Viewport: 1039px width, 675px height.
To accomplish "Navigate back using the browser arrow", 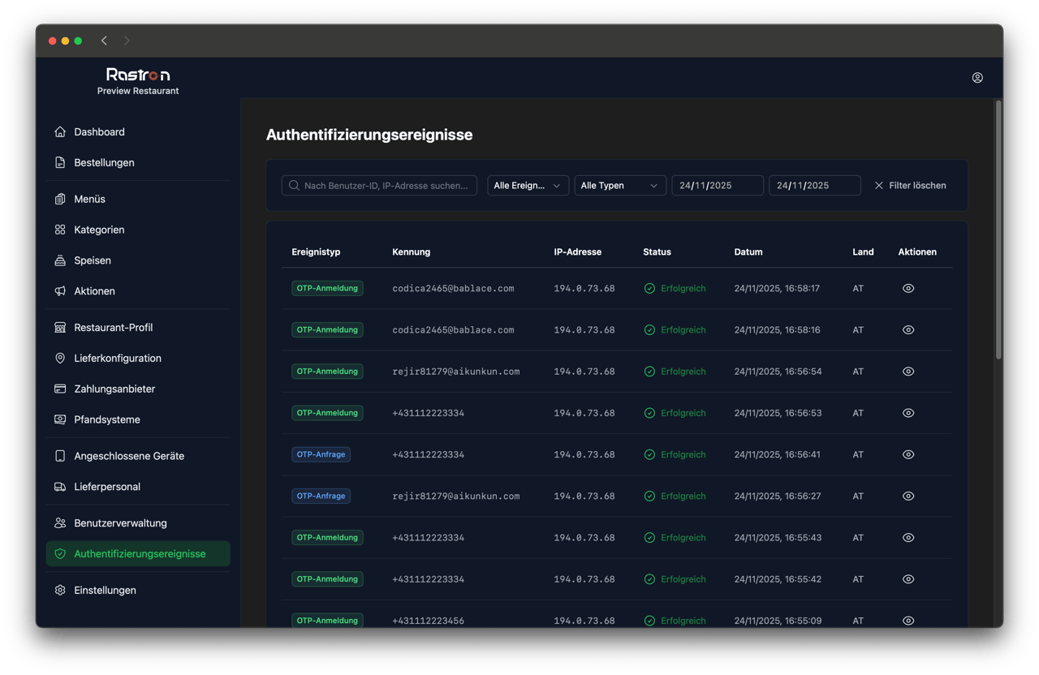I will point(104,41).
